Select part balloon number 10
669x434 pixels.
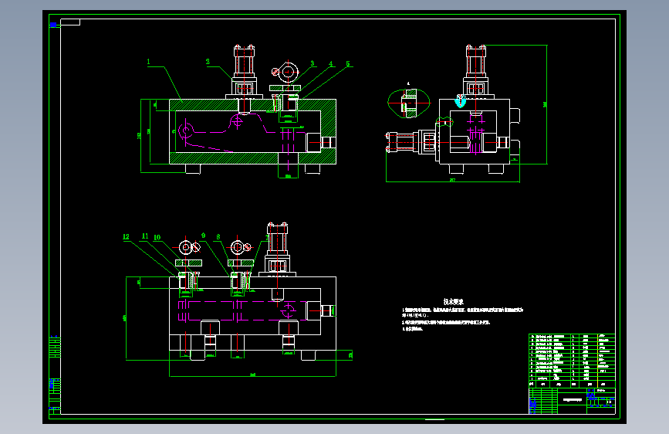(x=157, y=237)
